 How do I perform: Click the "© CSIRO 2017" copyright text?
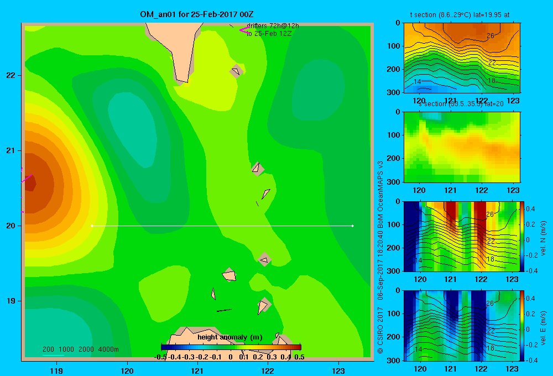click(380, 330)
